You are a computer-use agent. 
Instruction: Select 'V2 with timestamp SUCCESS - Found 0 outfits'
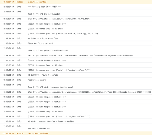[51, 121]
